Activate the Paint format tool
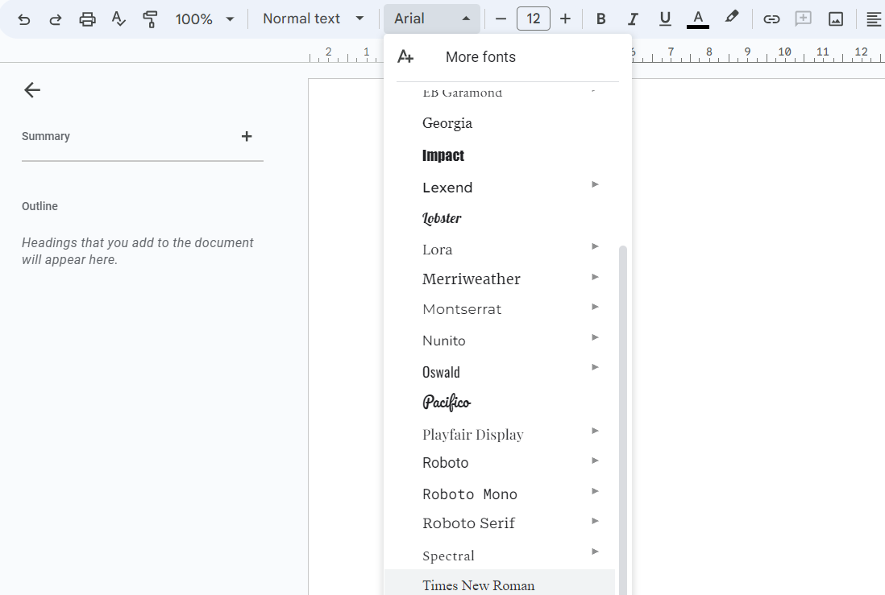Viewport: 885px width, 595px height. tap(150, 19)
